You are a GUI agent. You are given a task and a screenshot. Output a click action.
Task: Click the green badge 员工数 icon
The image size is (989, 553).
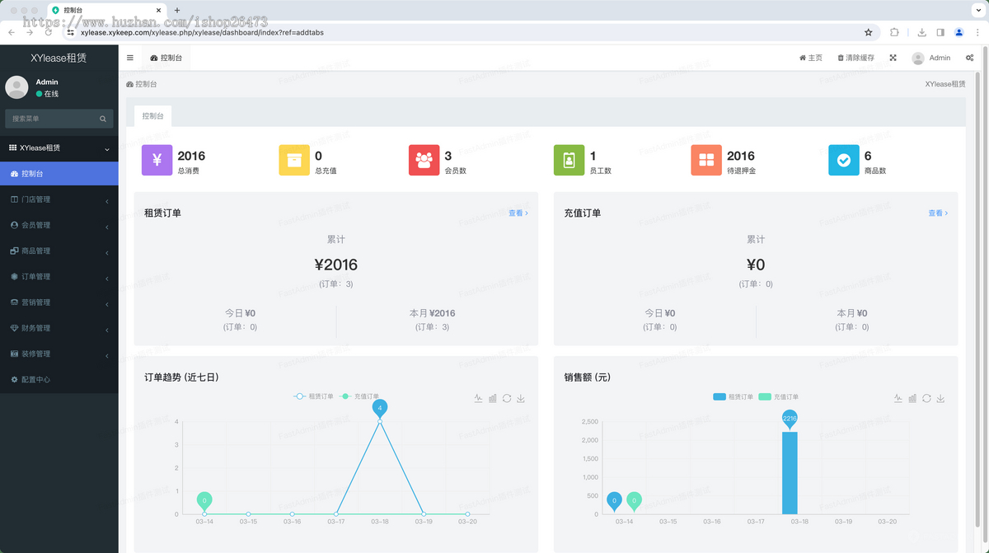click(569, 161)
